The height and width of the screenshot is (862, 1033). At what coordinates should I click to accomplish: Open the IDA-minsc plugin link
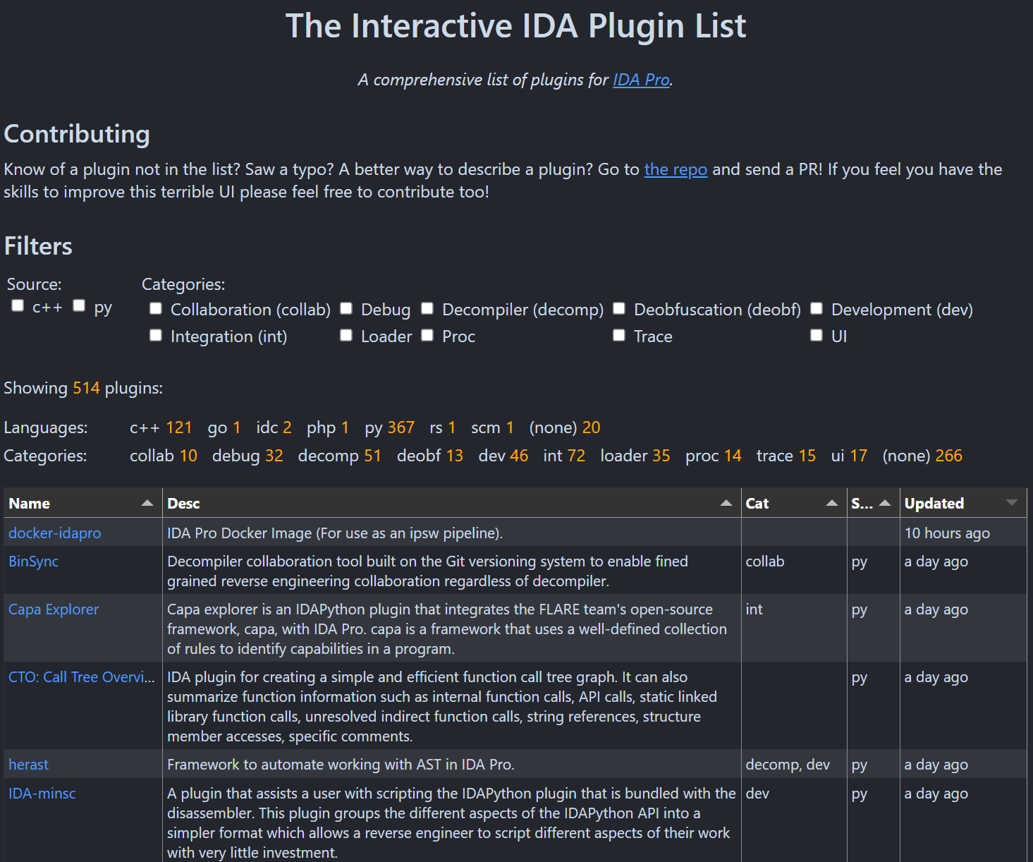(42, 794)
